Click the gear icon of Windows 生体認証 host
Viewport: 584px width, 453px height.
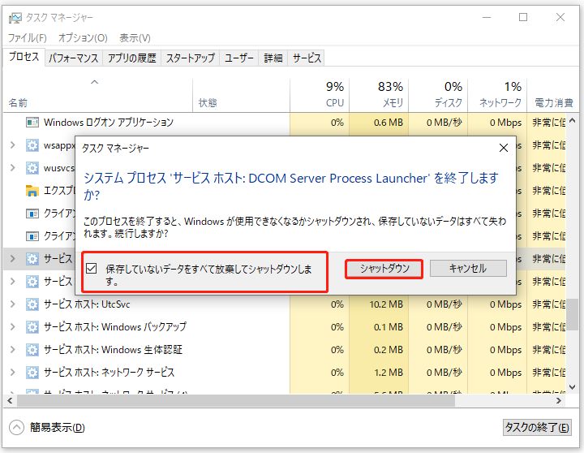tap(32, 350)
